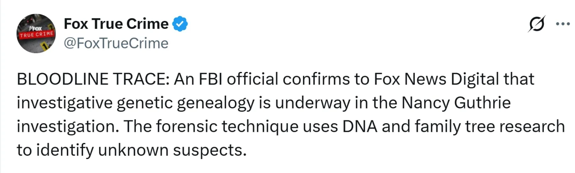
Task: Open the @FoxTrueCrime handle link
Action: pos(116,43)
